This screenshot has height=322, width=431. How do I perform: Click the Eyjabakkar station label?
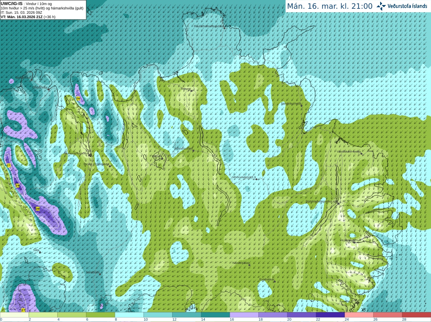point(267,279)
